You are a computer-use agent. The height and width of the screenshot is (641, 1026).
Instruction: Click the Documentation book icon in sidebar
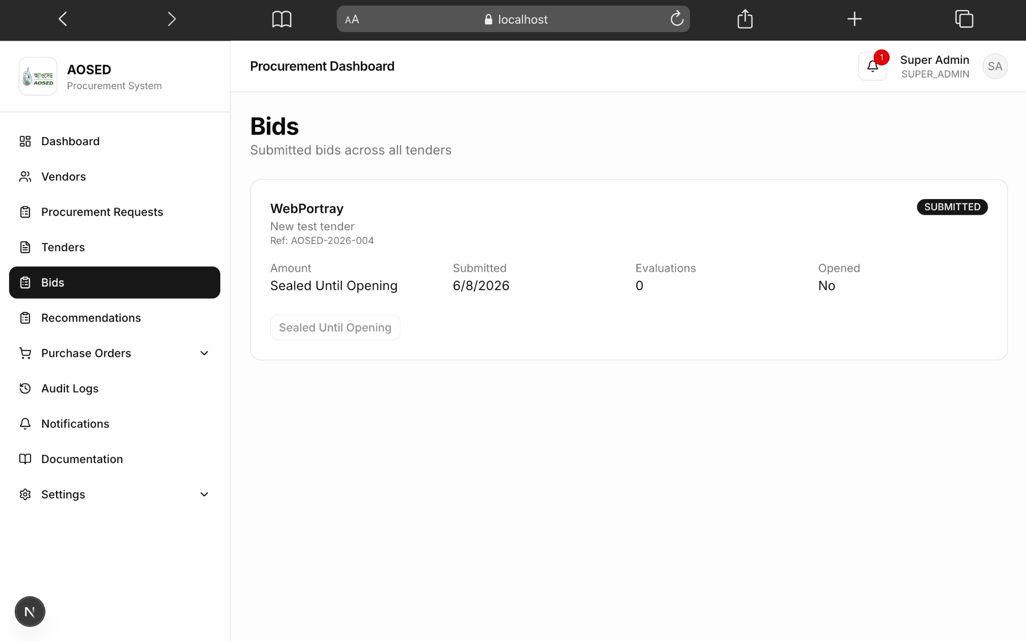pyautogui.click(x=25, y=459)
